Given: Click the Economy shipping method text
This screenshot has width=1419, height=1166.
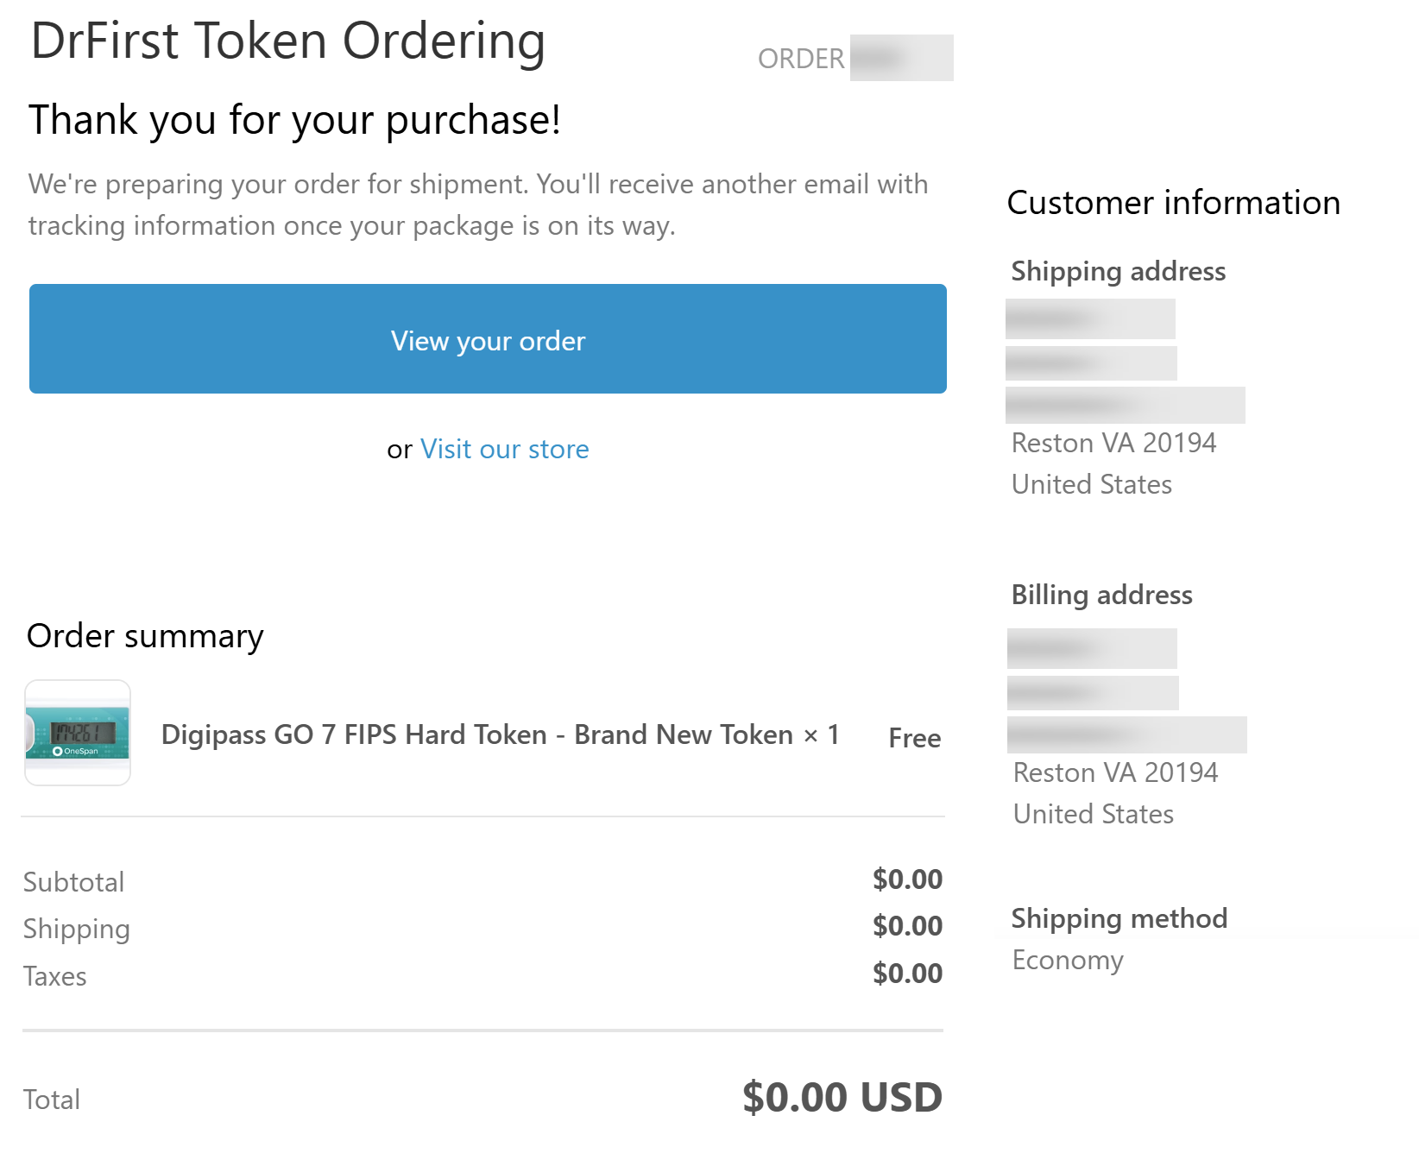Looking at the screenshot, I should click(x=1068, y=960).
